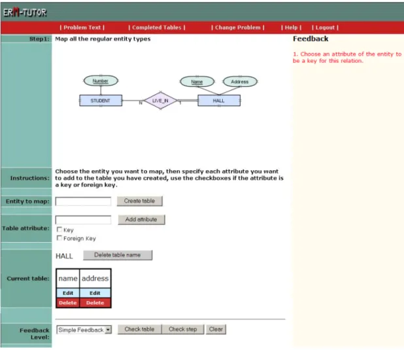Click the HALL entity box in diagram
The image size is (404, 350).
click(219, 101)
